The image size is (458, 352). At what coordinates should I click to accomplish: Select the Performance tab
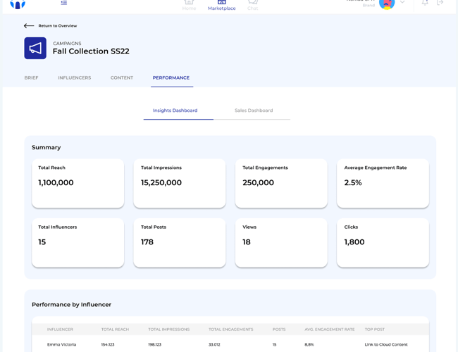171,78
